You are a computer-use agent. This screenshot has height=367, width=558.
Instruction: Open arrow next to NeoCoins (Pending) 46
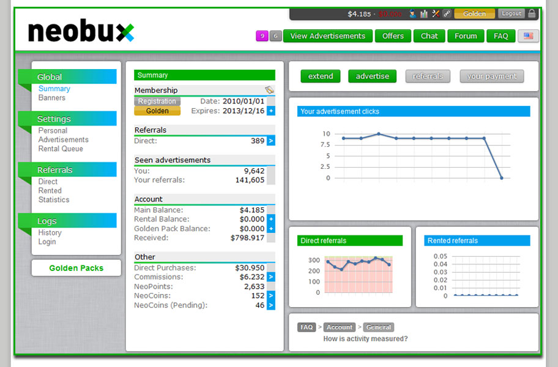[271, 305]
